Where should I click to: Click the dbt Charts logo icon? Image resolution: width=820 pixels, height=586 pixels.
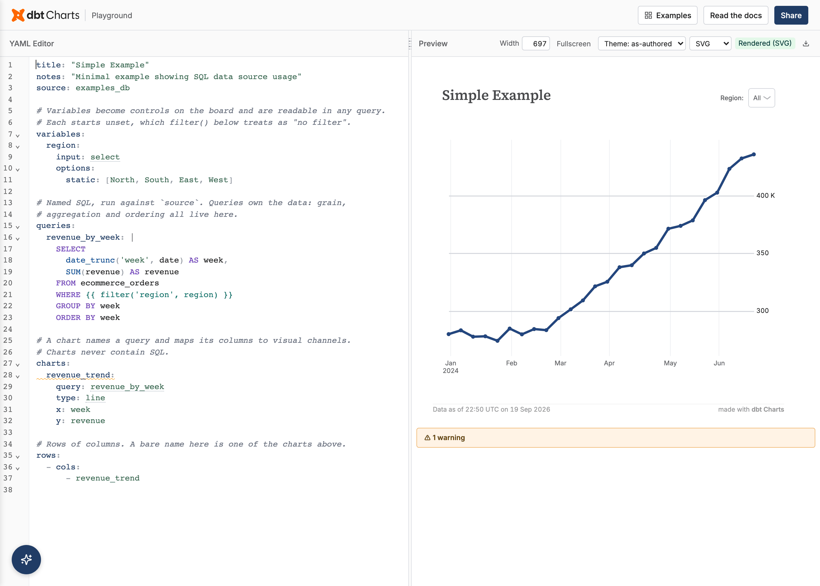[18, 15]
